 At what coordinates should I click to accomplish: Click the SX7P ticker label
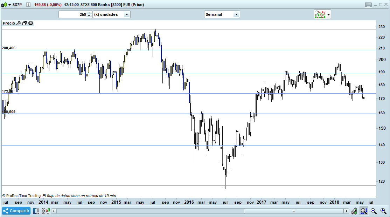coord(17,5)
